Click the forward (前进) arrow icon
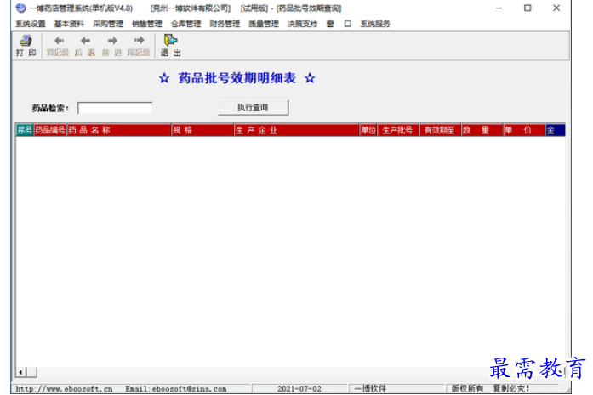Screen dimensions: 593x395 (x=112, y=41)
